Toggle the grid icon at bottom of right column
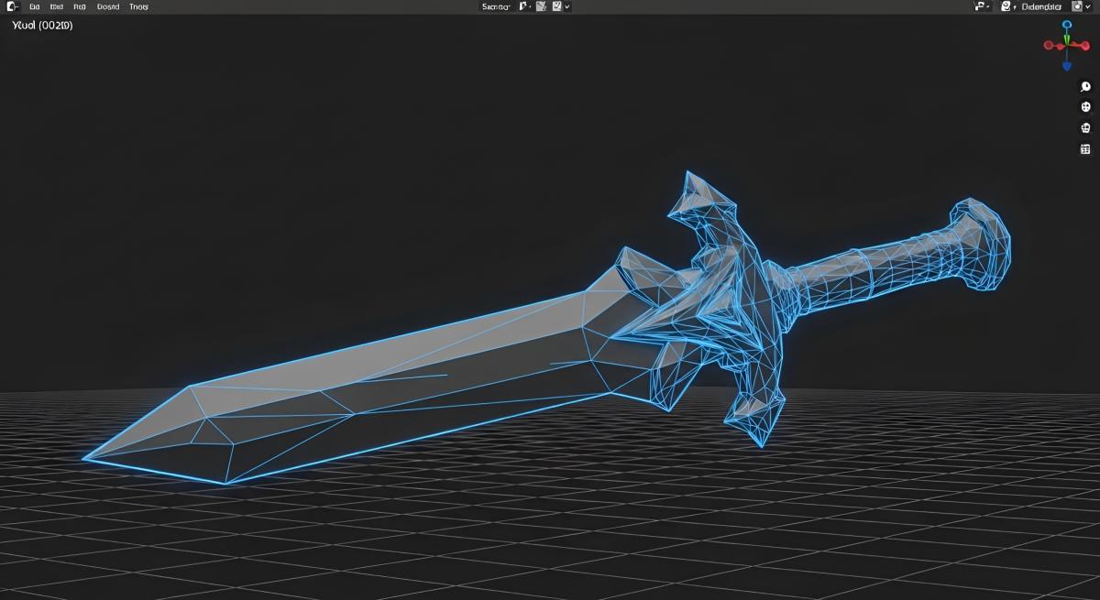Viewport: 1100px width, 600px height. coord(1085,149)
